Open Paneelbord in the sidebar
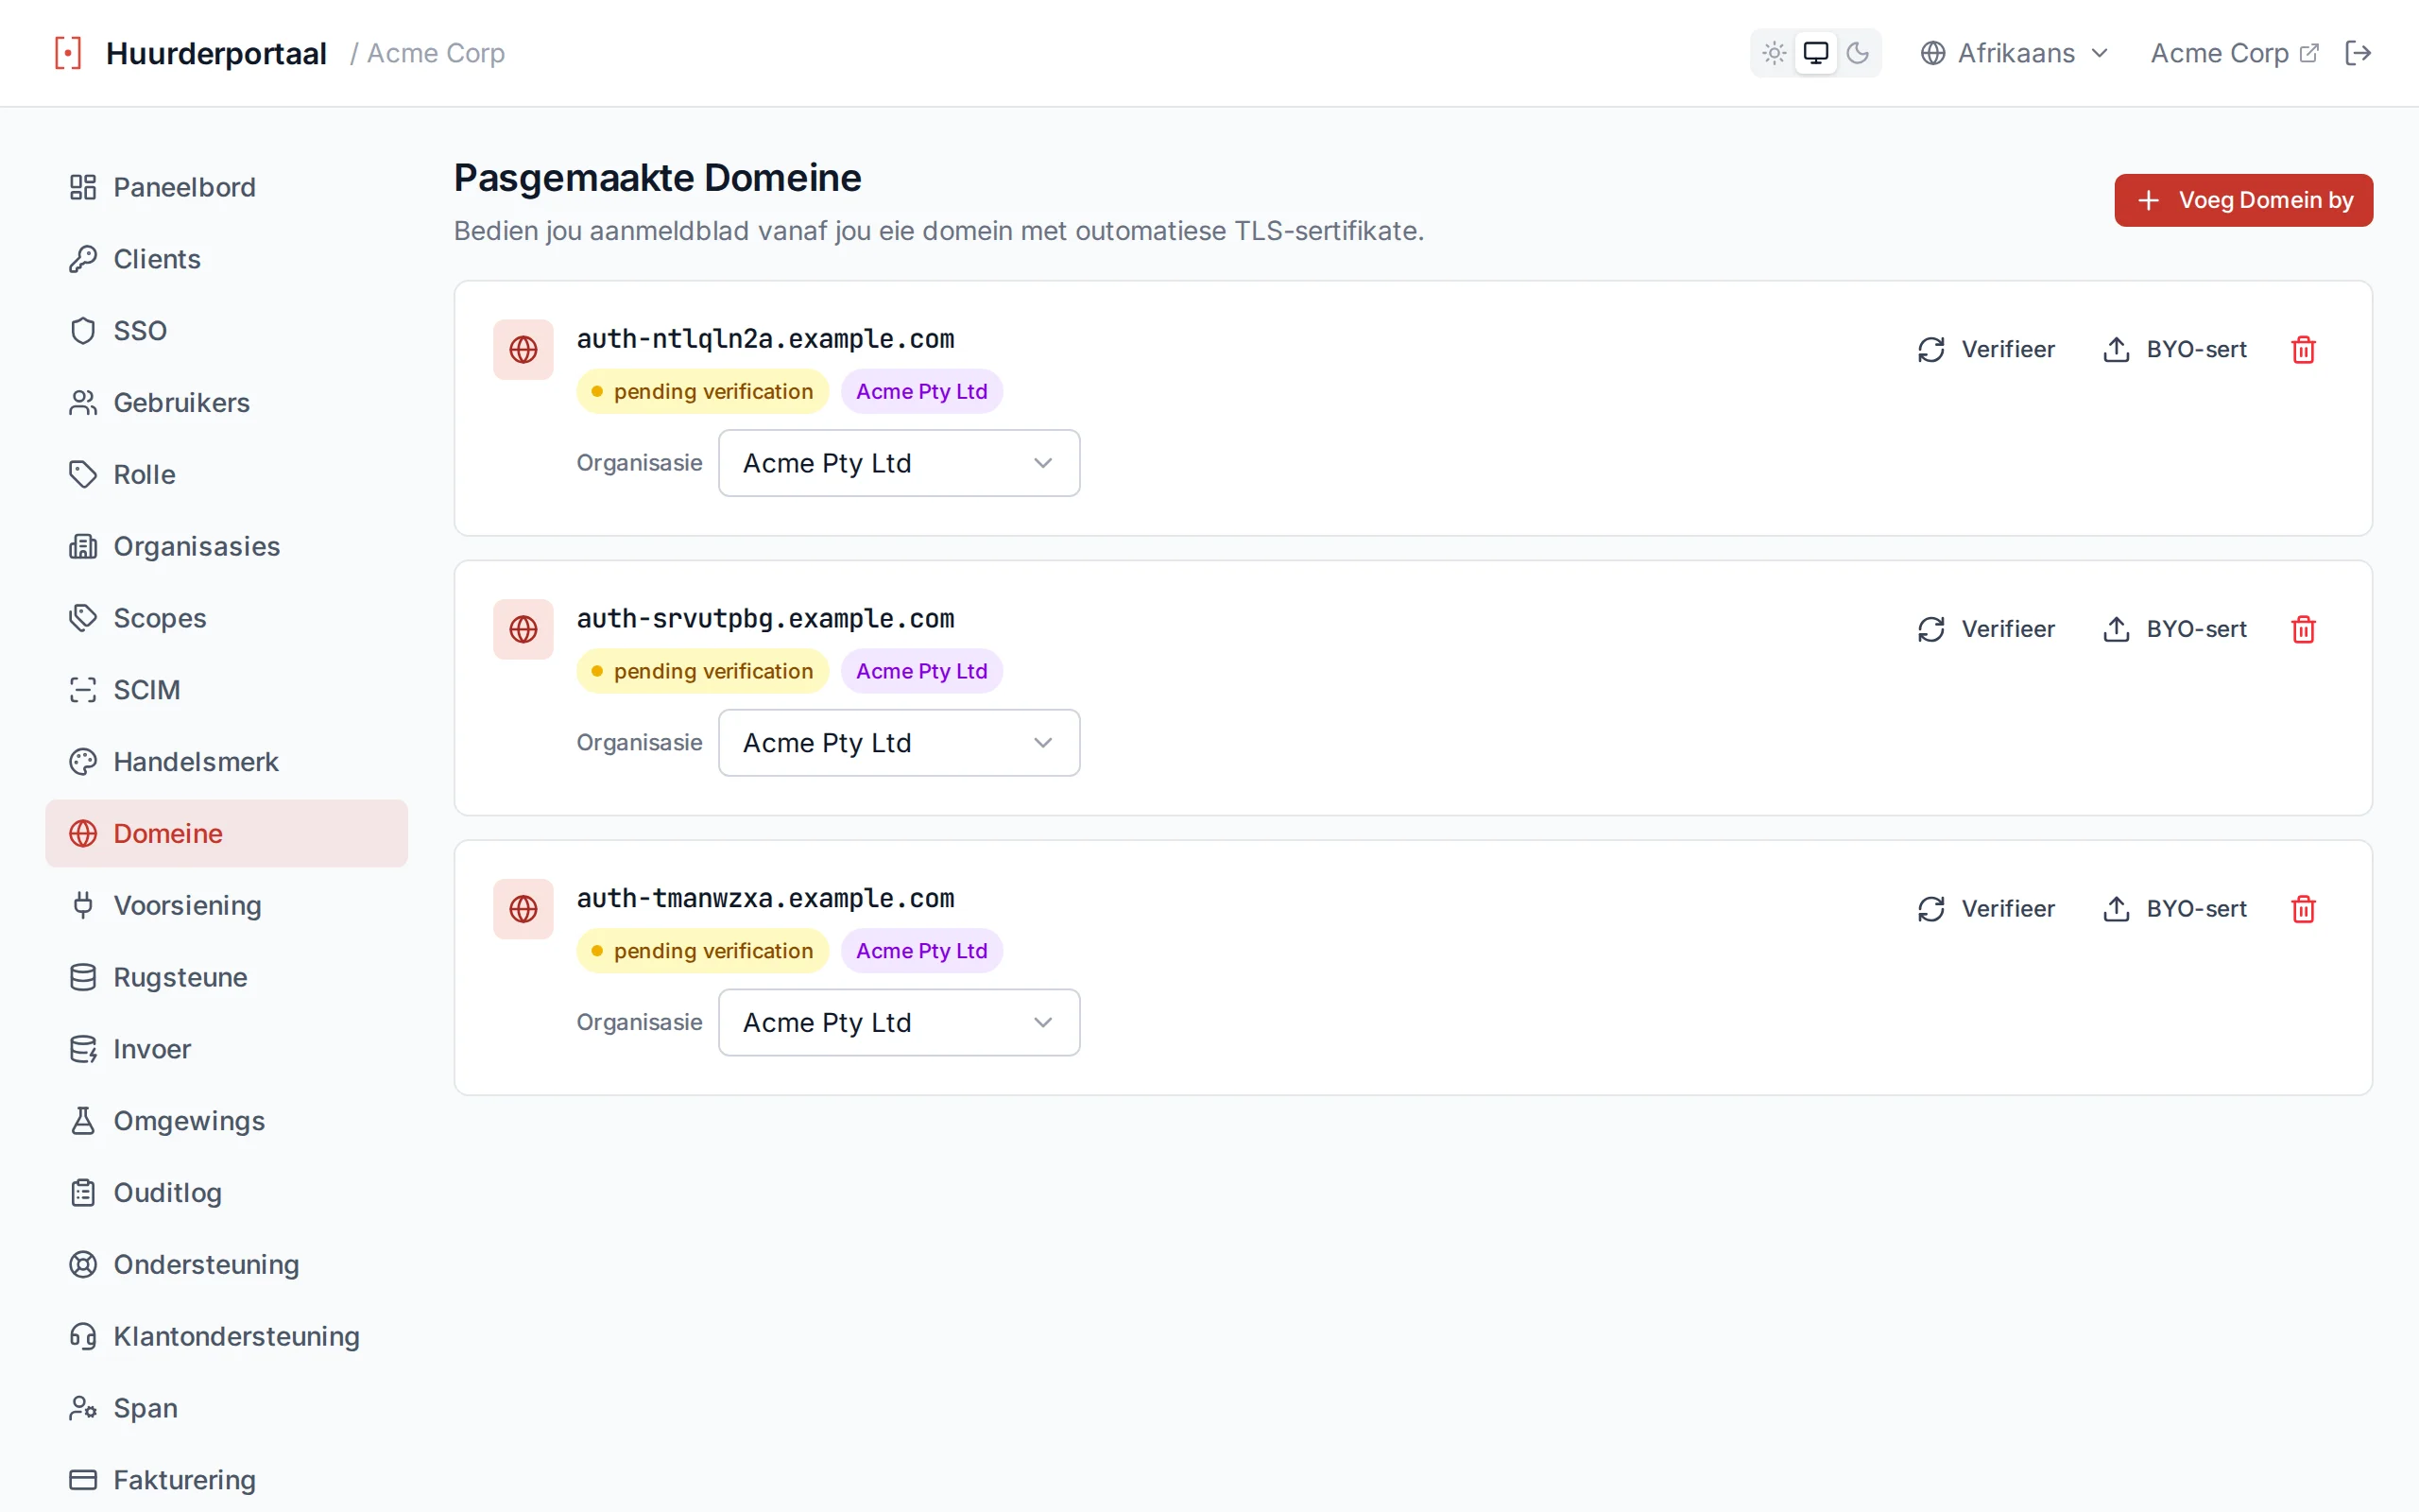The image size is (2419, 1512). [x=226, y=187]
